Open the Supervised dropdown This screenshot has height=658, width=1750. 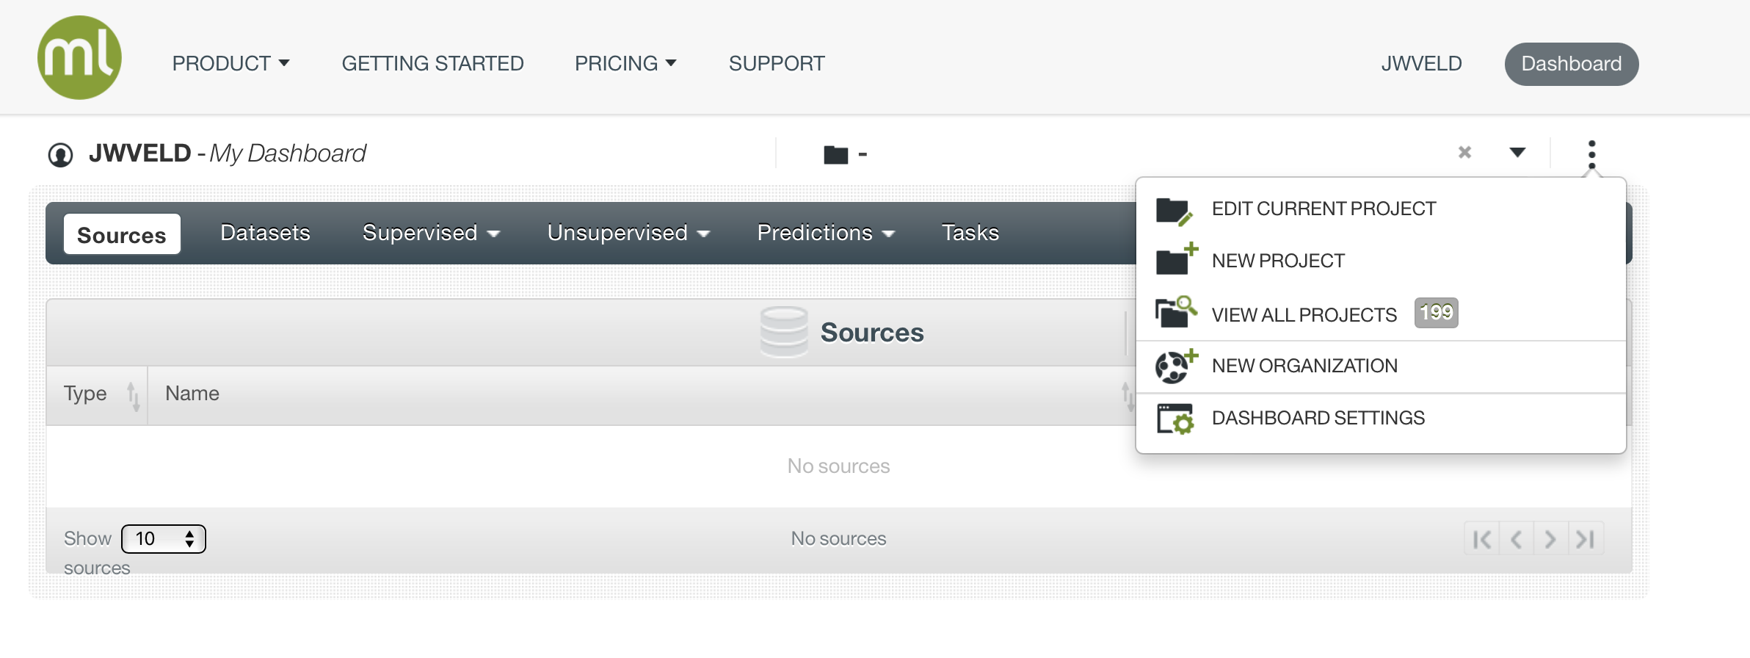pyautogui.click(x=431, y=233)
